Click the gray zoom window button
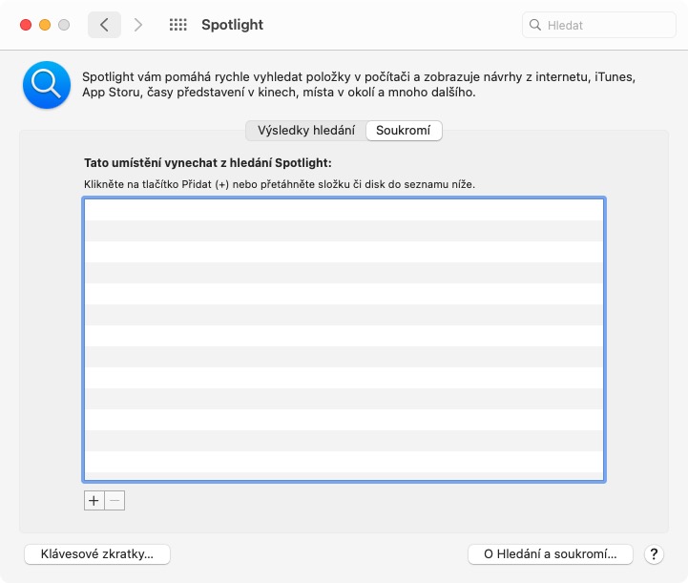Screen dimensions: 688x583 (64, 25)
